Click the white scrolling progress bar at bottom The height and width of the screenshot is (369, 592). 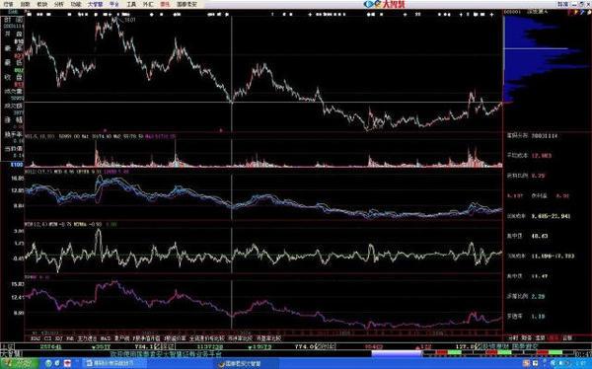[x=396, y=353]
